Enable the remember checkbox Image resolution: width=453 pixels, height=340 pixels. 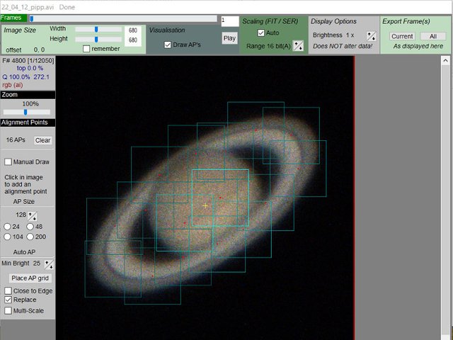click(86, 49)
